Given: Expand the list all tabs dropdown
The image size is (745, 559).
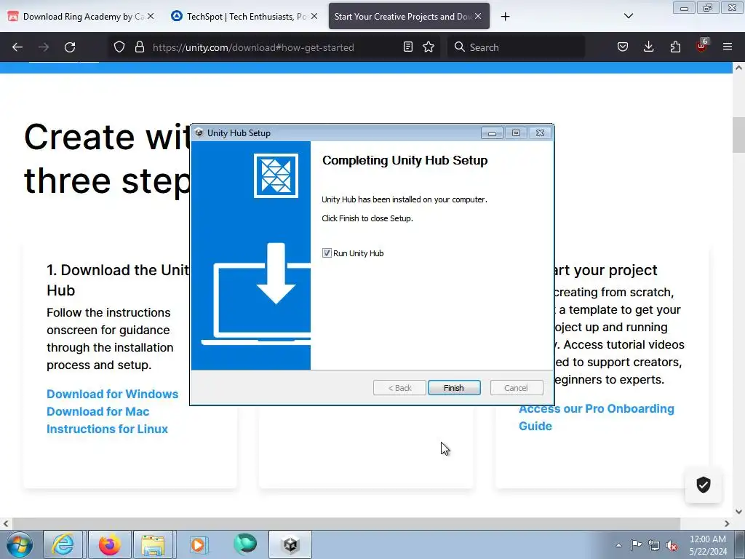Looking at the screenshot, I should click(628, 16).
